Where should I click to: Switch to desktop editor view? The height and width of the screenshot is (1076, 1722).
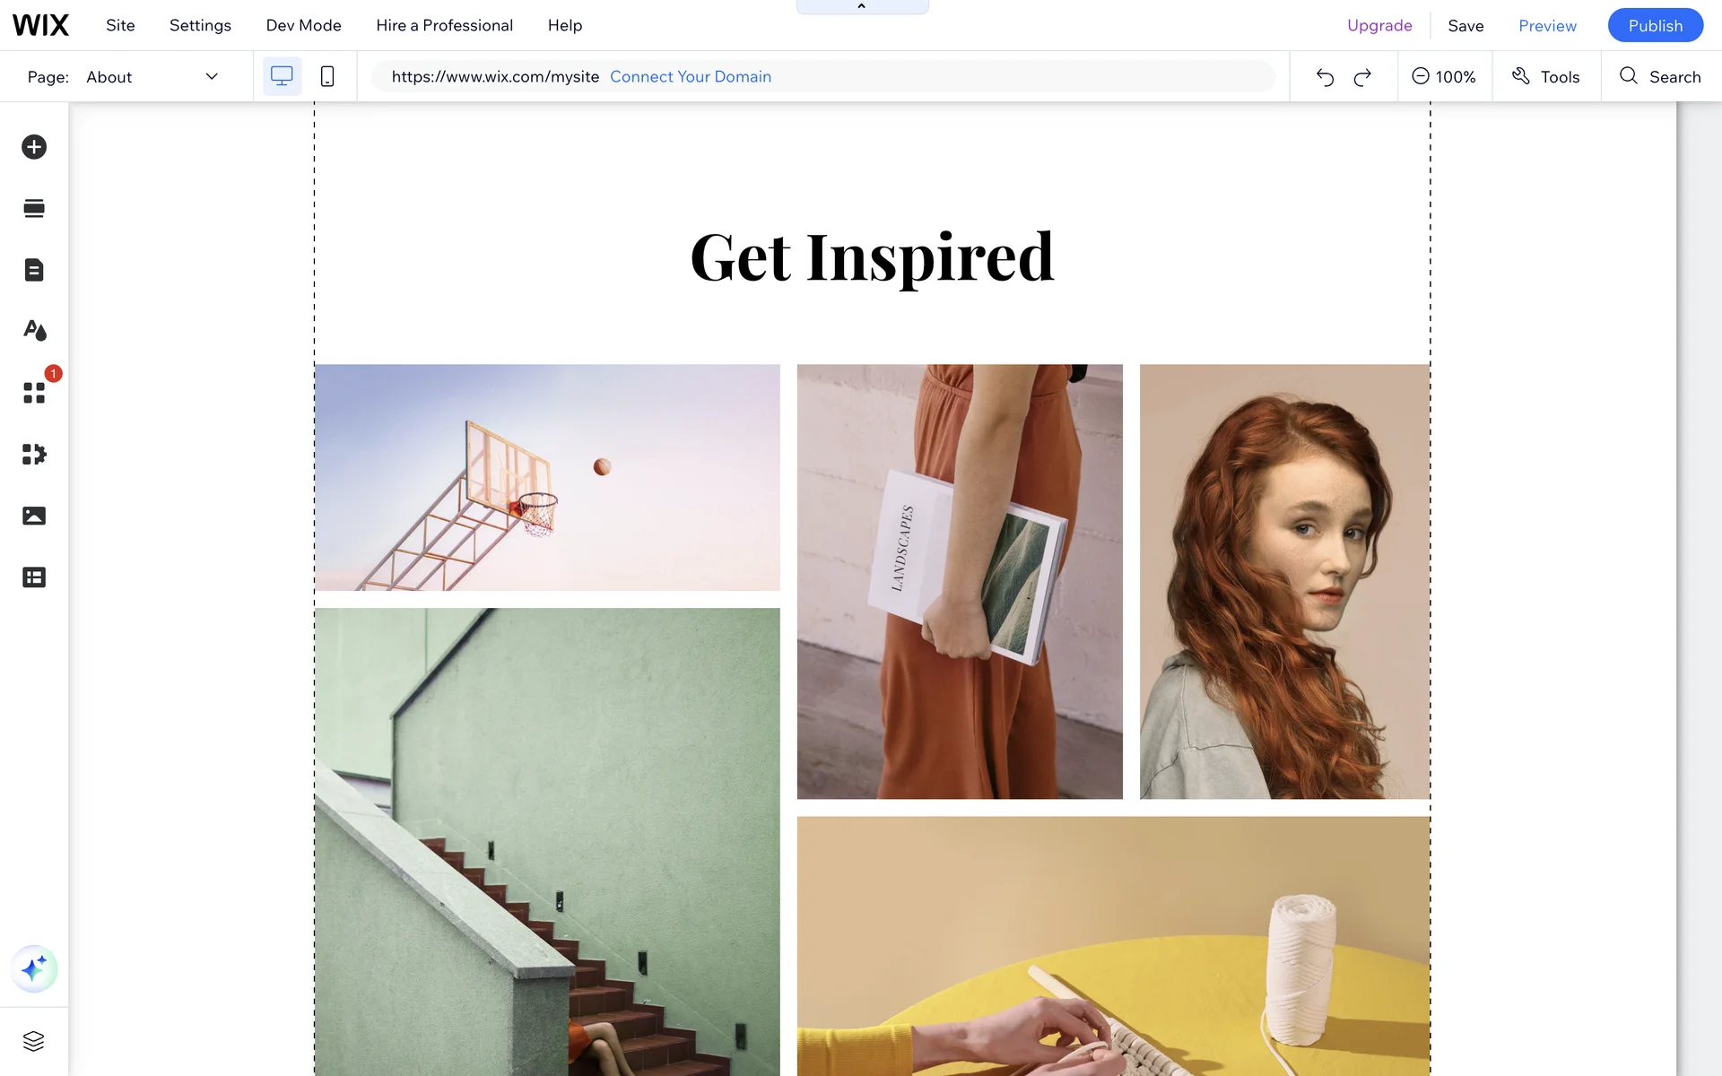pos(282,76)
